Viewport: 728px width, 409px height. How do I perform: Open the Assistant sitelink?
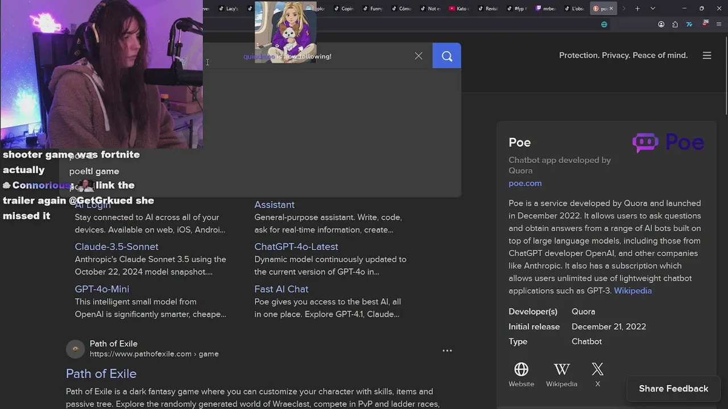pyautogui.click(x=274, y=204)
